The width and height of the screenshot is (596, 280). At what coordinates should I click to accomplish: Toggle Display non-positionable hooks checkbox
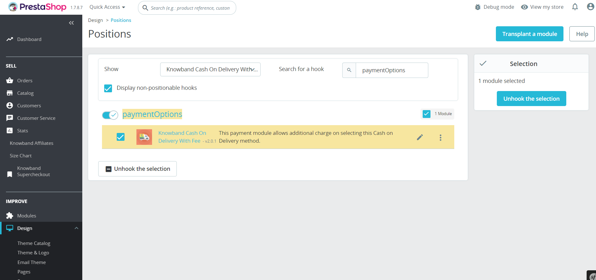coord(108,88)
